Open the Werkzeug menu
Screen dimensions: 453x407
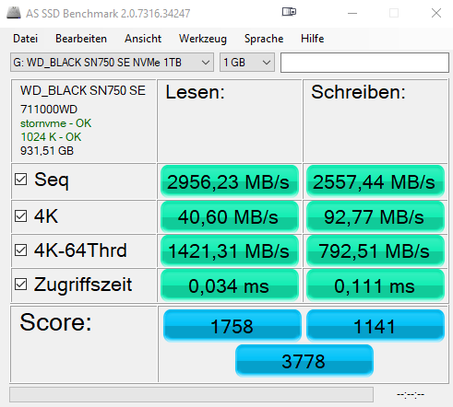(203, 39)
